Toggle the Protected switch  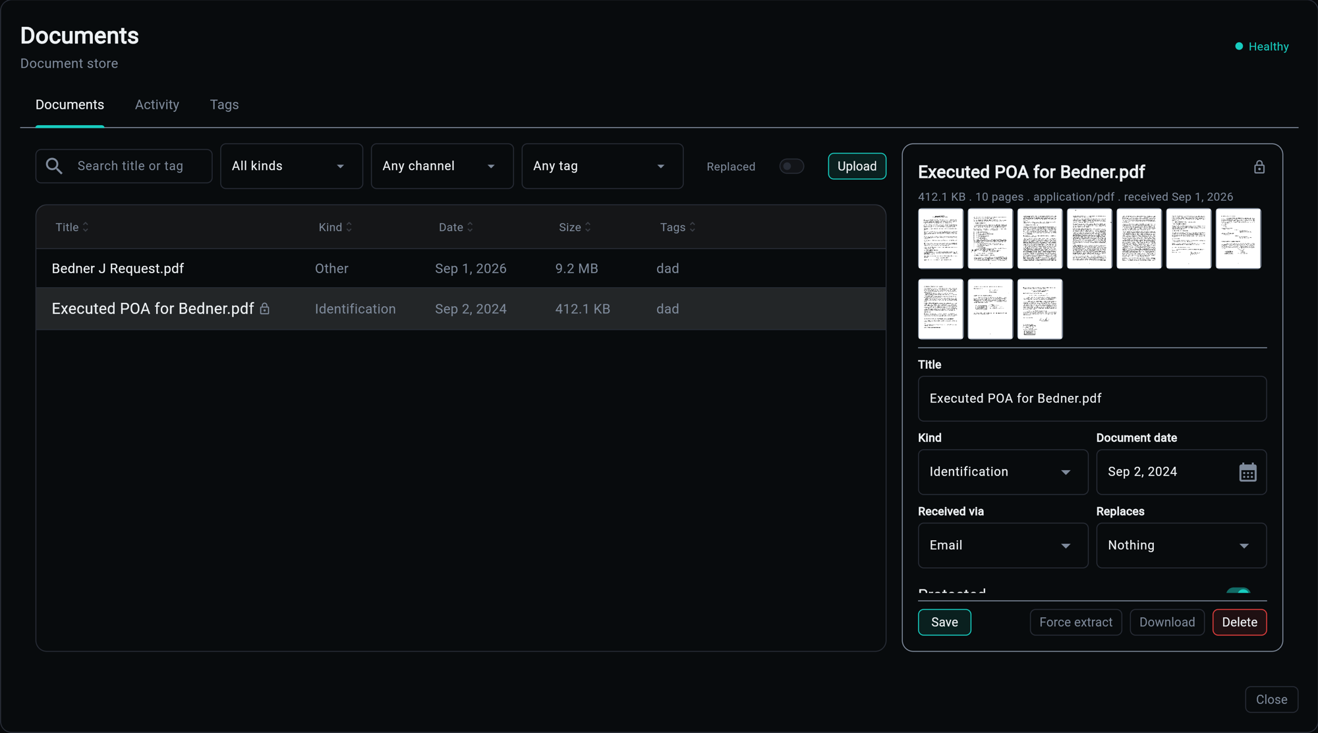(1238, 591)
